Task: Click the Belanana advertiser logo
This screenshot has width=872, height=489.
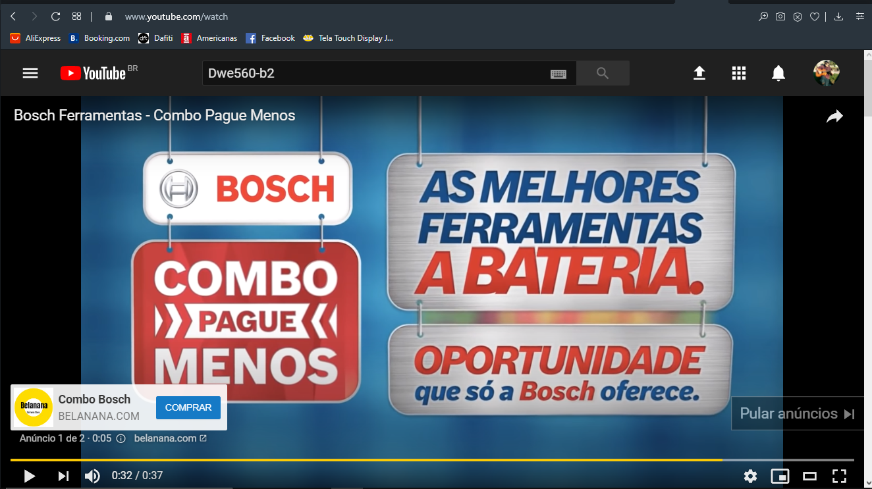Action: [34, 407]
